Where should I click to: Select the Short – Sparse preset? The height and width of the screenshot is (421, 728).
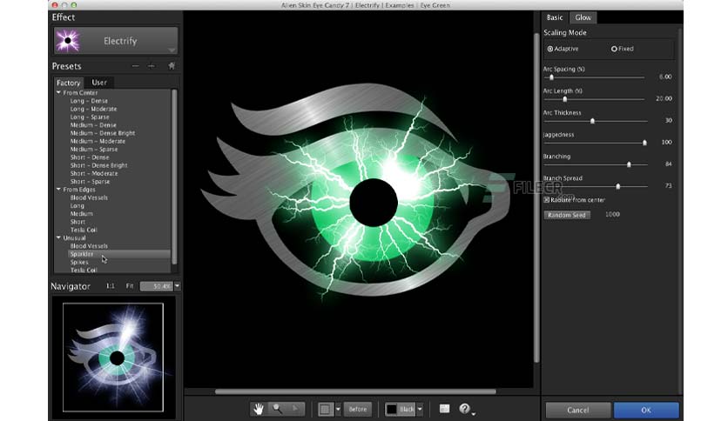tap(90, 181)
